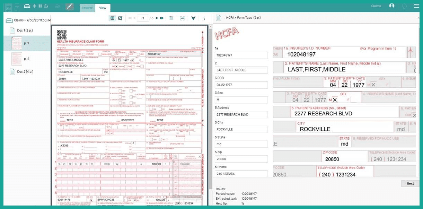Click the OCR extraction icon in the viewer toolbar
This screenshot has width=423, height=209.
point(183,18)
